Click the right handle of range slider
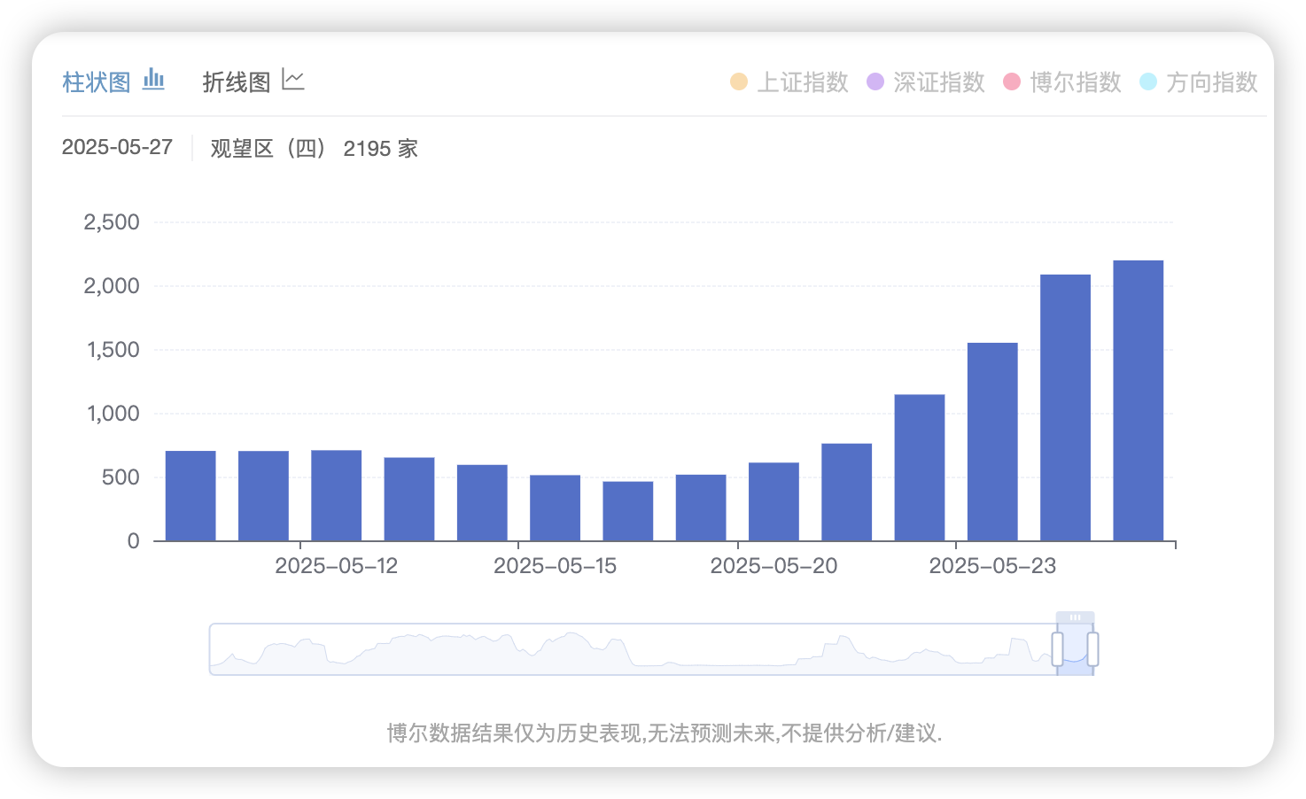 [1092, 649]
